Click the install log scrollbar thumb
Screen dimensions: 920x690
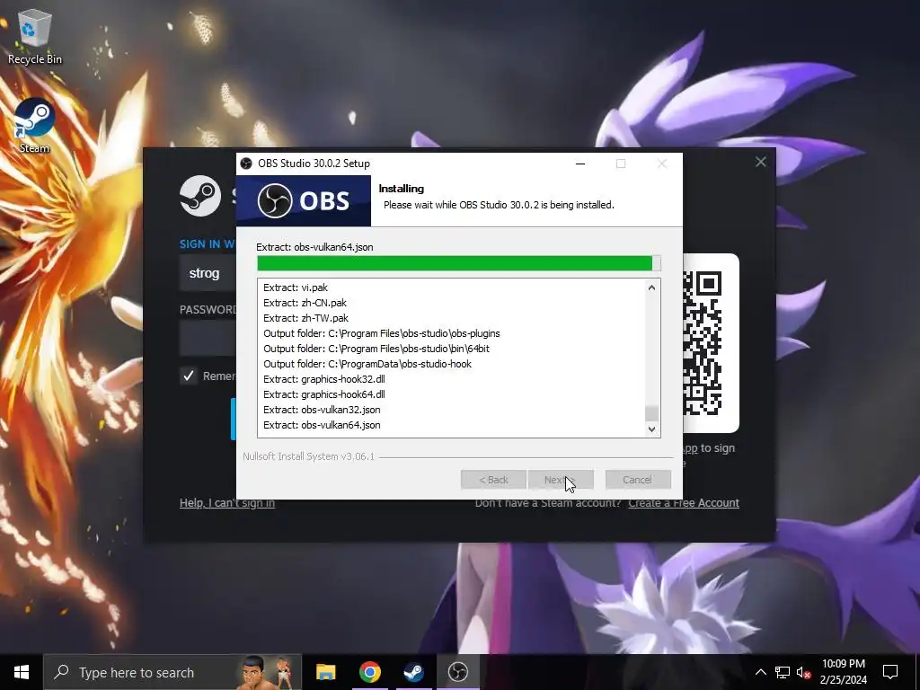coord(651,413)
